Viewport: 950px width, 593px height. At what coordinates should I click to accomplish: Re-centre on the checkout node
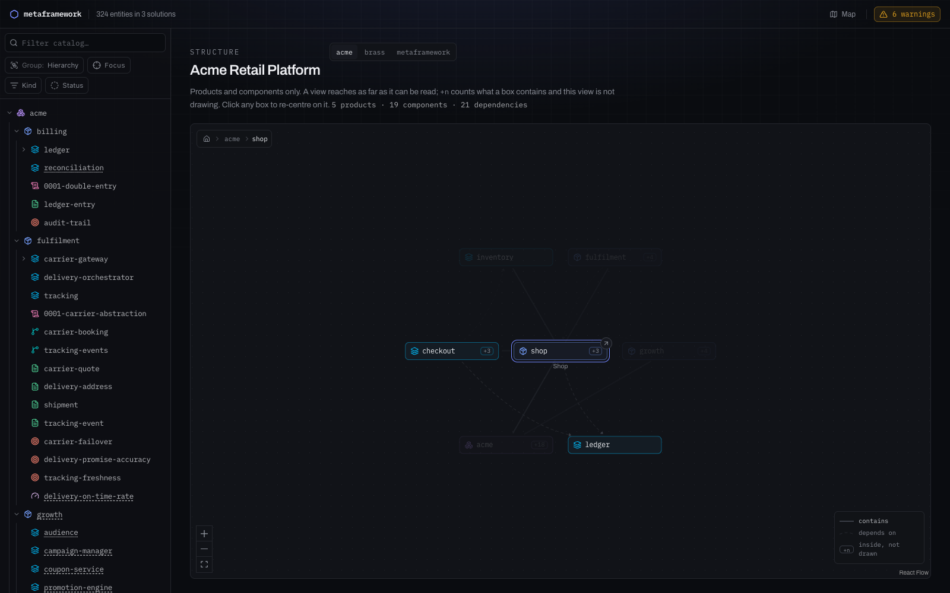[452, 351]
